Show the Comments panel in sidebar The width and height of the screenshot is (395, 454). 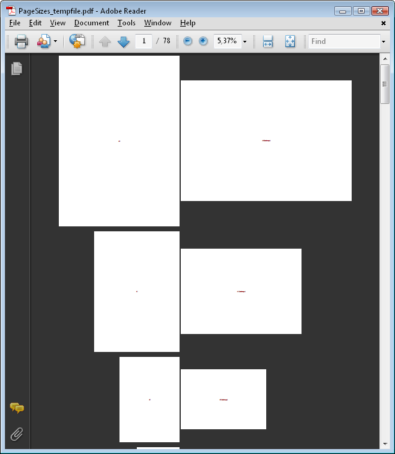coord(17,408)
